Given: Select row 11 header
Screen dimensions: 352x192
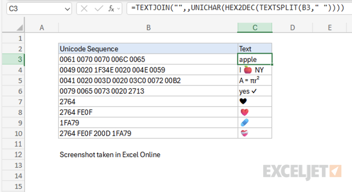Looking at the screenshot, I should tap(13, 144).
